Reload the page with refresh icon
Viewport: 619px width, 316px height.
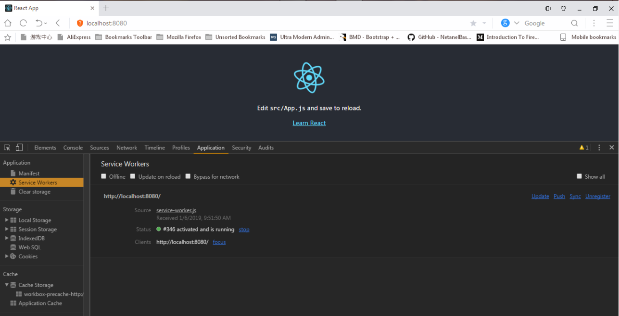[x=23, y=23]
